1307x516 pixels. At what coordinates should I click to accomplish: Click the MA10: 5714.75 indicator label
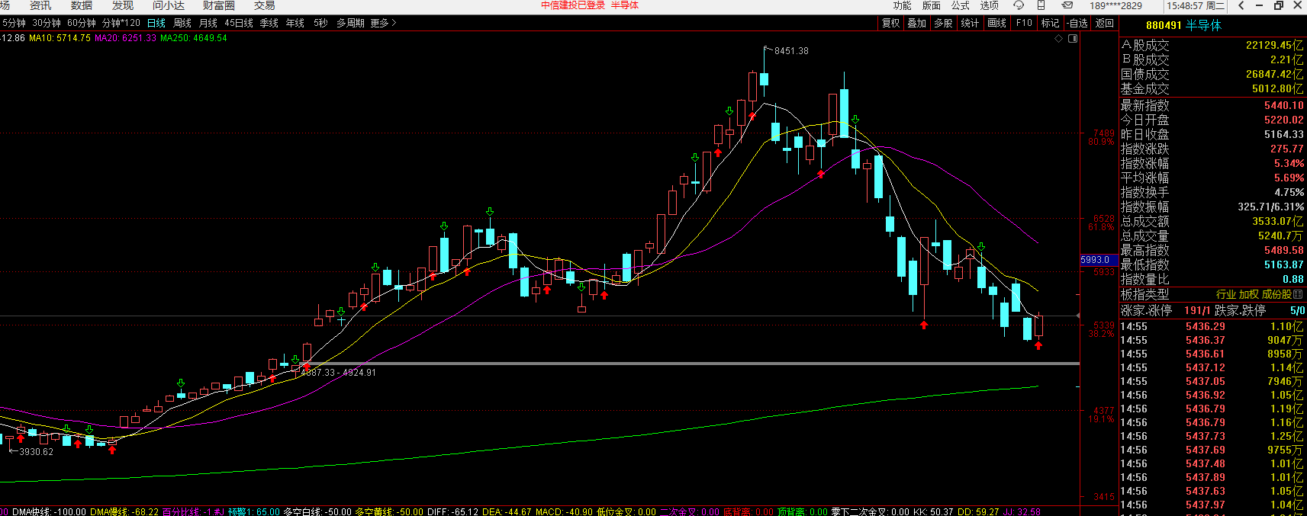click(60, 38)
